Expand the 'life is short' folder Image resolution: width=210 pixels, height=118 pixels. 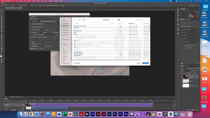73,31
